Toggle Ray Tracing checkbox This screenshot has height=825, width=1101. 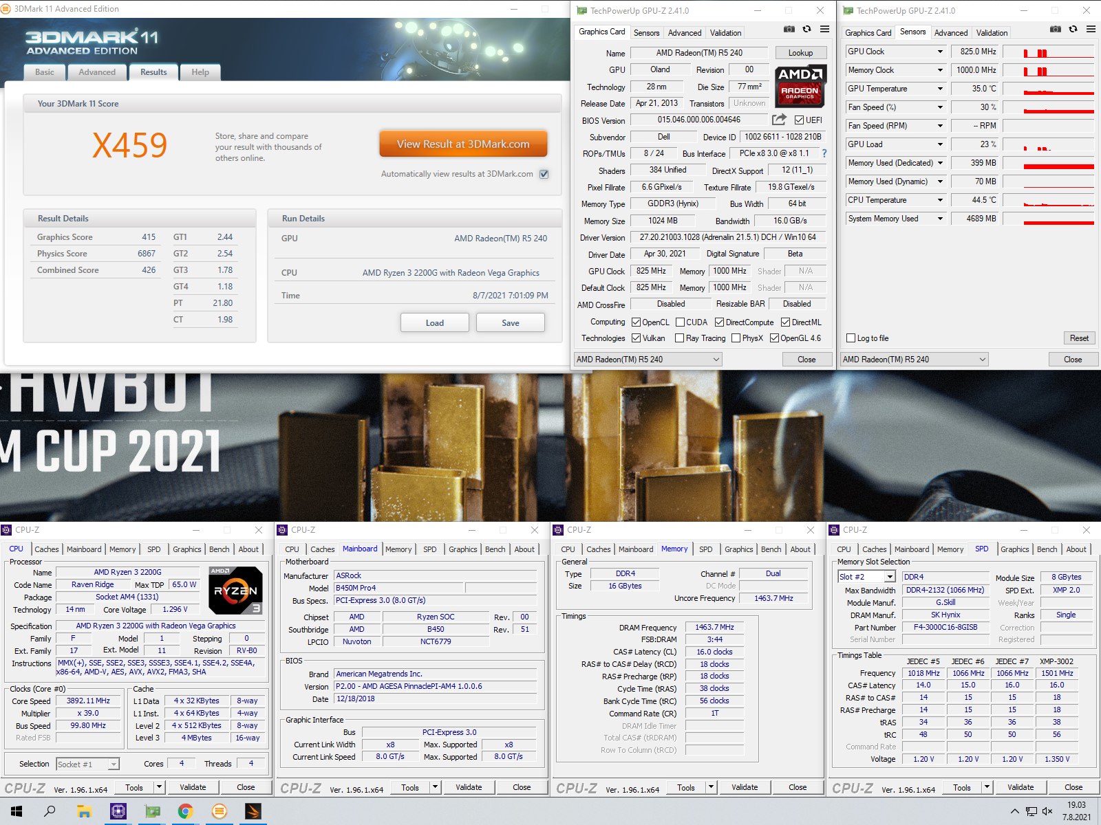point(680,338)
